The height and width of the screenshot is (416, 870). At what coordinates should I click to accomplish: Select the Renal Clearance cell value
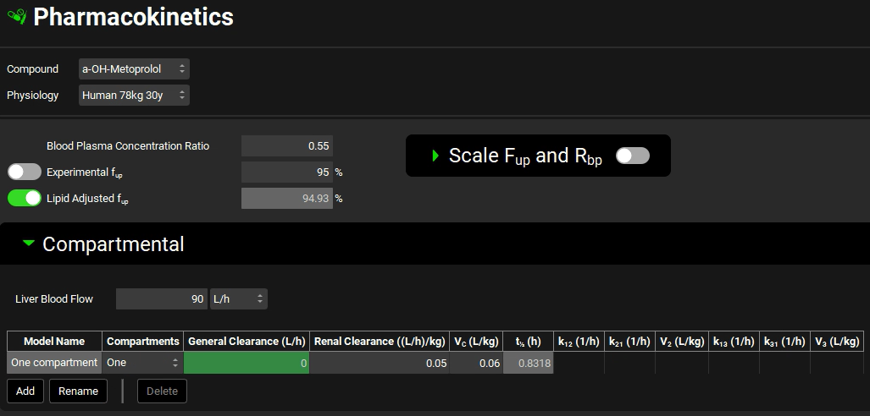379,363
